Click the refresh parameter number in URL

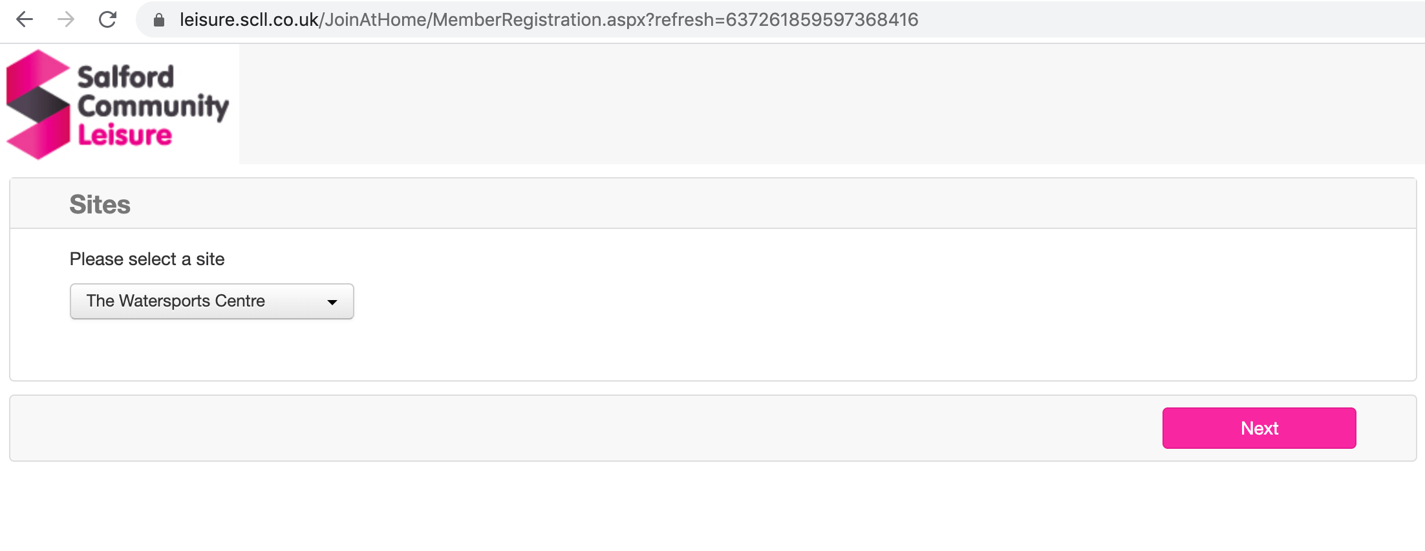click(821, 19)
